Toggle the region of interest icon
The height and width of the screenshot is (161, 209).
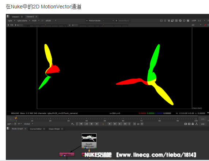[x=169, y=21]
